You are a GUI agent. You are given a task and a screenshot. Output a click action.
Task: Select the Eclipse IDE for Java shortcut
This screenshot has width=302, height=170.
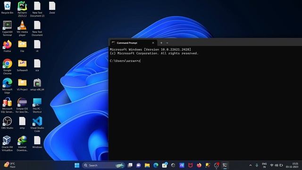(22, 105)
